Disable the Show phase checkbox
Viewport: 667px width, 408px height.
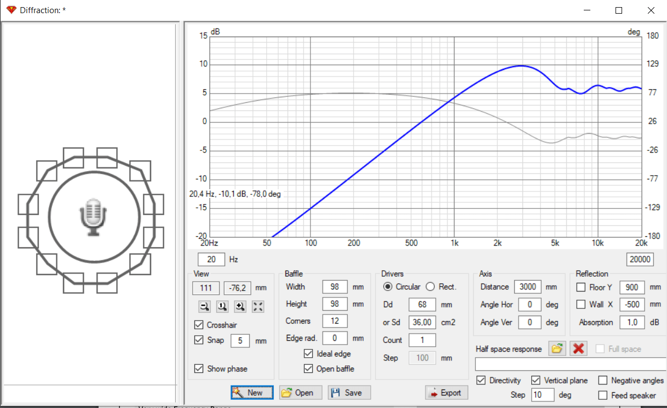[x=199, y=369]
